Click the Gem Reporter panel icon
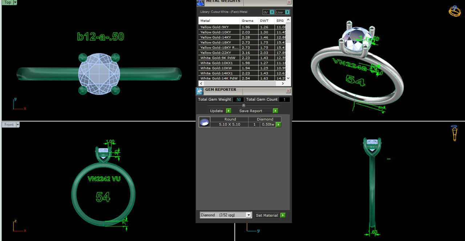The height and width of the screenshot is (241, 465). pyautogui.click(x=199, y=91)
